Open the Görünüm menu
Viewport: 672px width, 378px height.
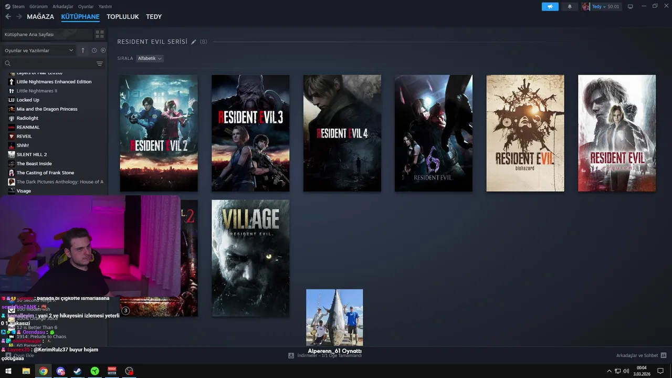[x=38, y=6]
